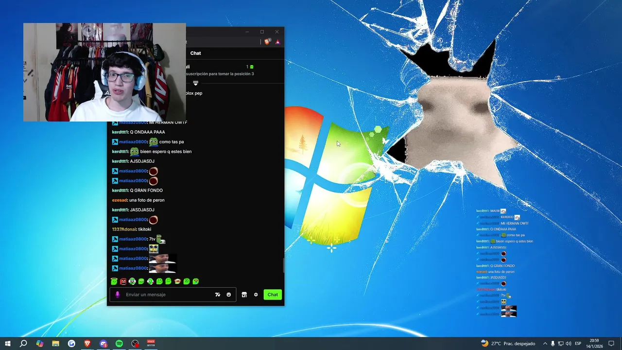Open File Explorer from the taskbar
The height and width of the screenshot is (350, 622).
point(55,343)
